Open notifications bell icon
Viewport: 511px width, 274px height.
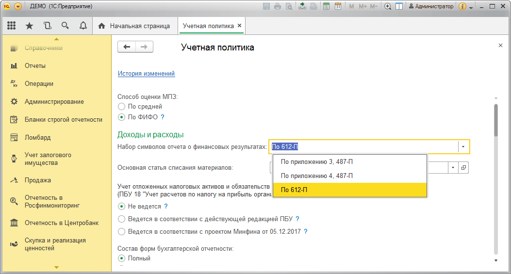83,26
